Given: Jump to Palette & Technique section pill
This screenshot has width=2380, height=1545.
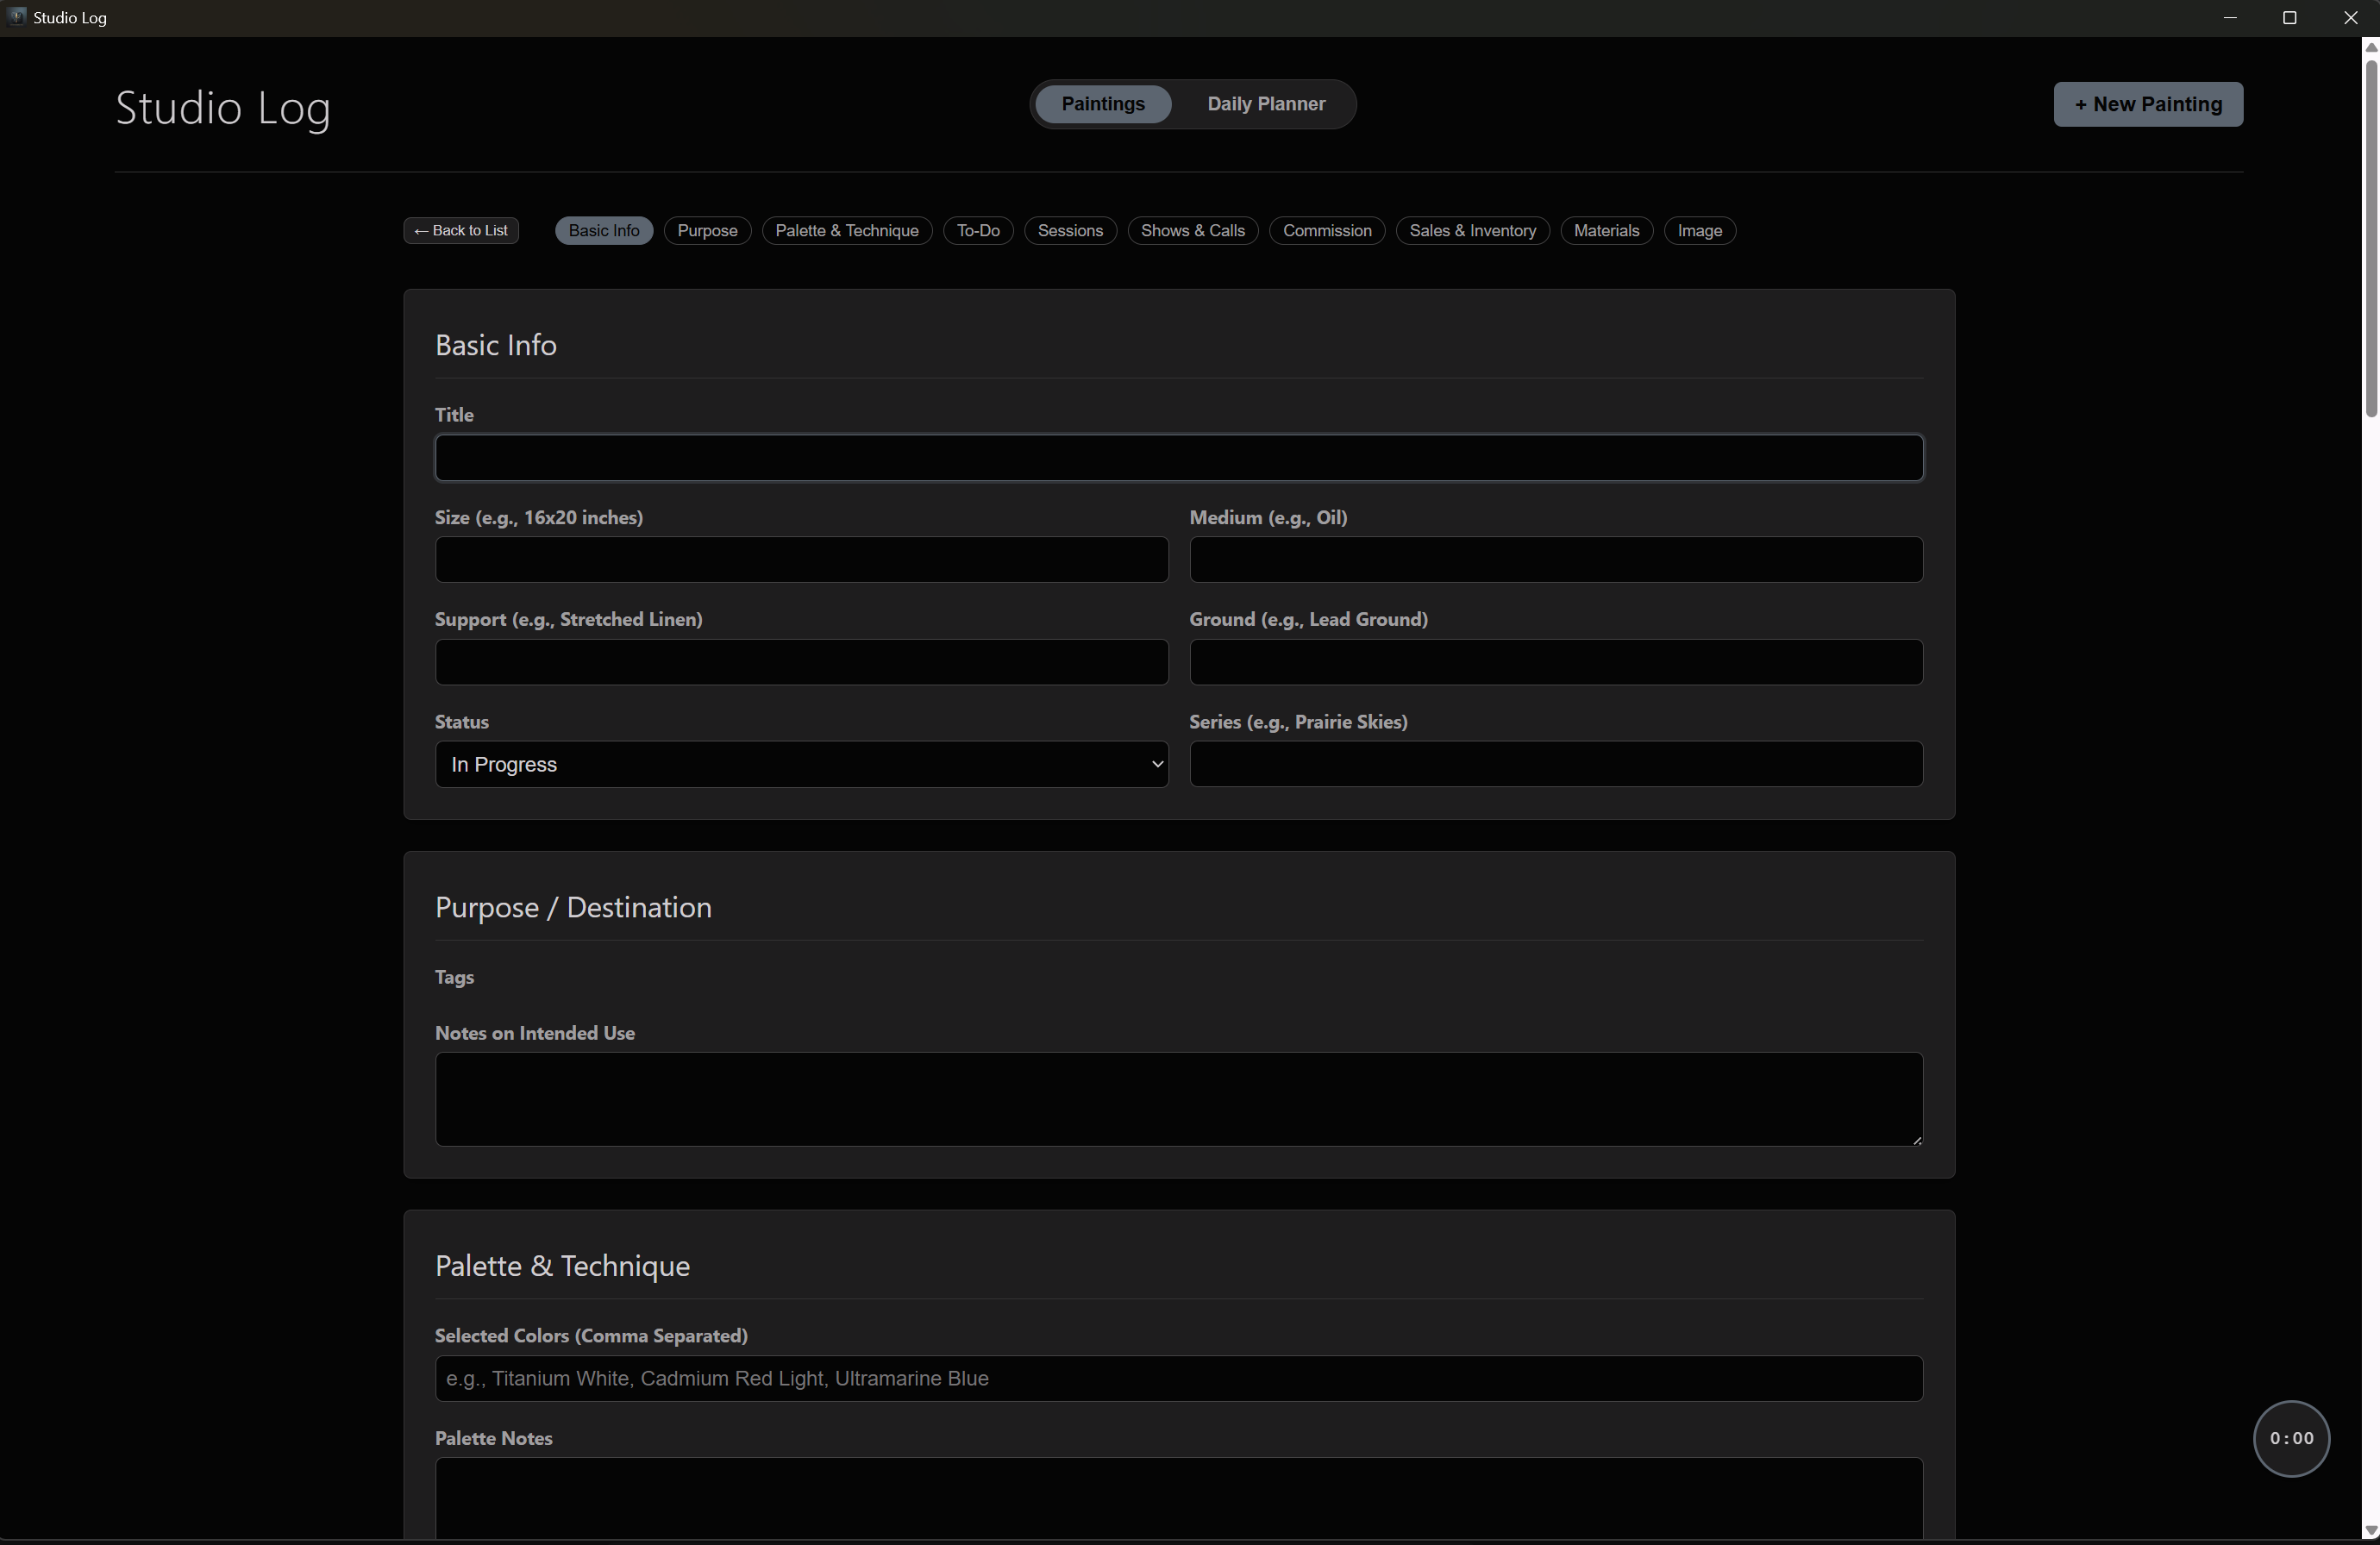Looking at the screenshot, I should click(847, 231).
